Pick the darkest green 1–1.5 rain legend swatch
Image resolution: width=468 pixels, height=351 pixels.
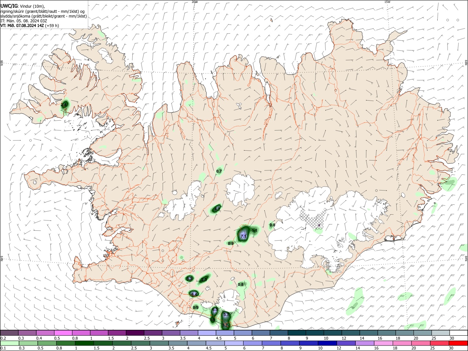click(84, 343)
